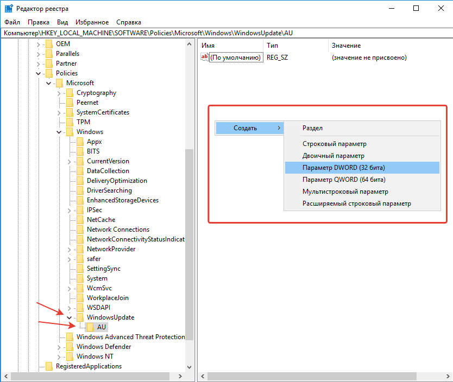Collapse the Microsoft tree node
453x382 pixels.
click(48, 83)
